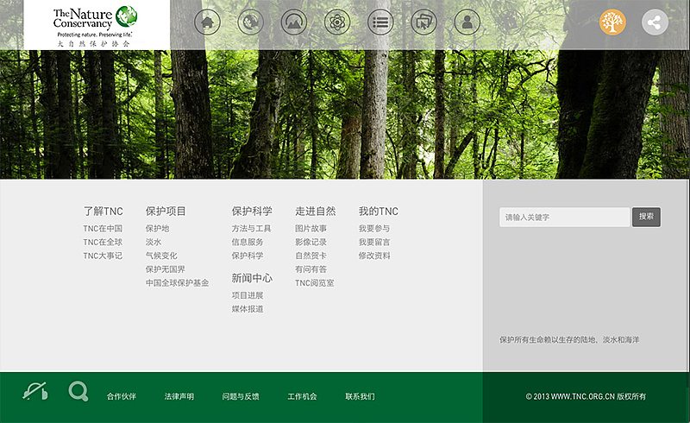Open the 了解TNC section heading
Screen dimensions: 690x423
click(x=103, y=211)
